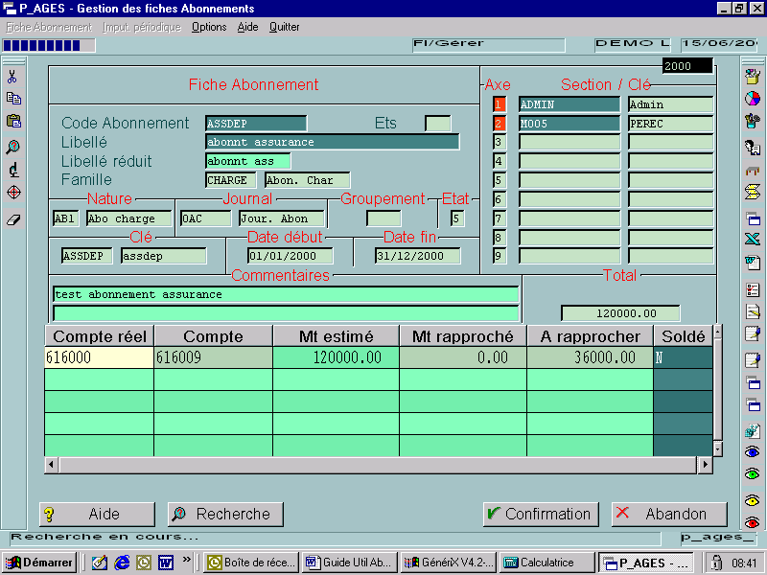Click the Confirmation button
The width and height of the screenshot is (767, 575).
(x=541, y=514)
